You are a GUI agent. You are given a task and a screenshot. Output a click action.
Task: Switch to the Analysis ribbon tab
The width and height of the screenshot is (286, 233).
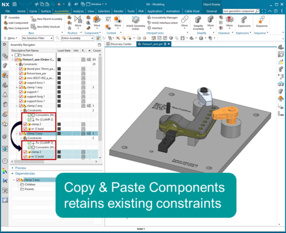(x=78, y=11)
